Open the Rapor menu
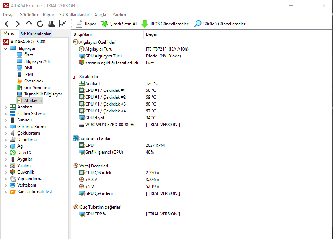This screenshot has width=333, height=239. pos(48,15)
